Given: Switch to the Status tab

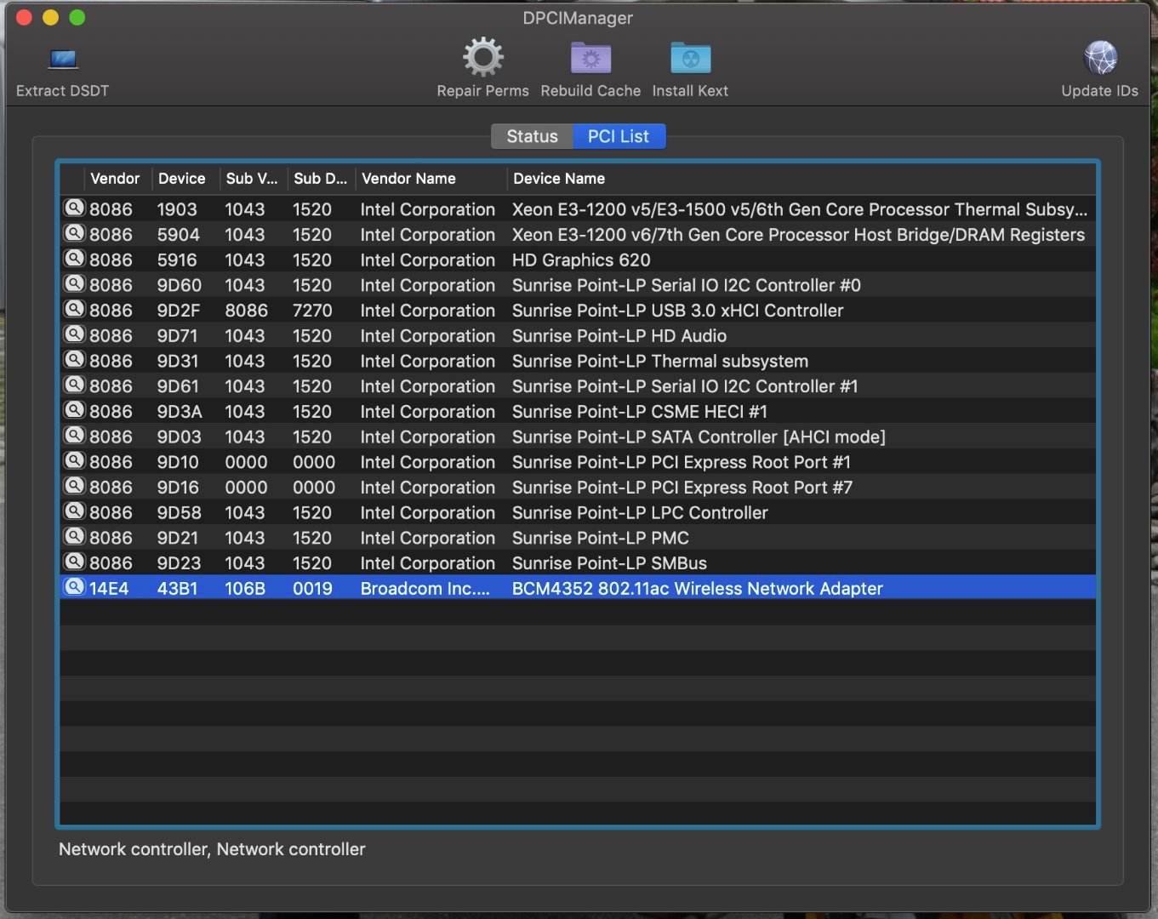Looking at the screenshot, I should (532, 136).
